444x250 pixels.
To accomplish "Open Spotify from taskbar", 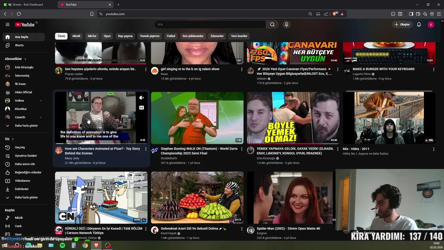I will (62, 245).
